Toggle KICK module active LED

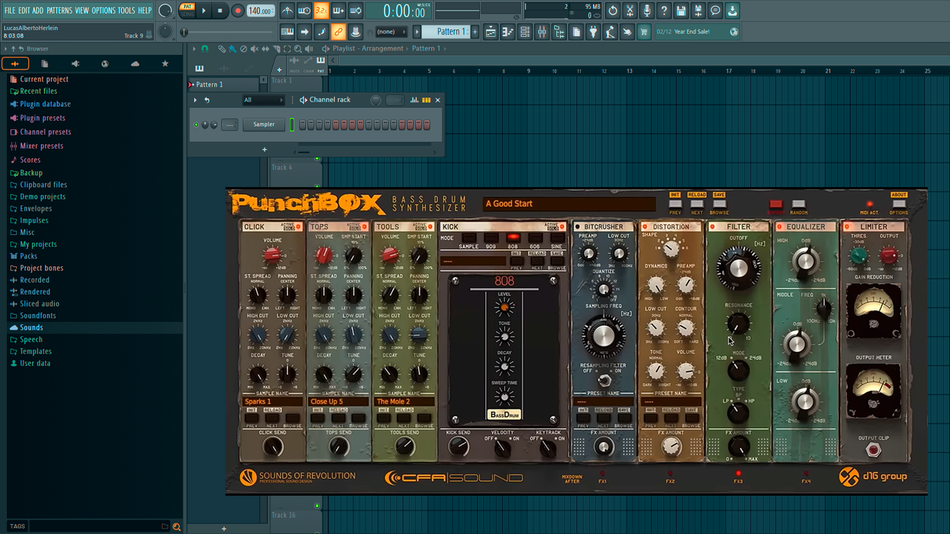coord(563,227)
